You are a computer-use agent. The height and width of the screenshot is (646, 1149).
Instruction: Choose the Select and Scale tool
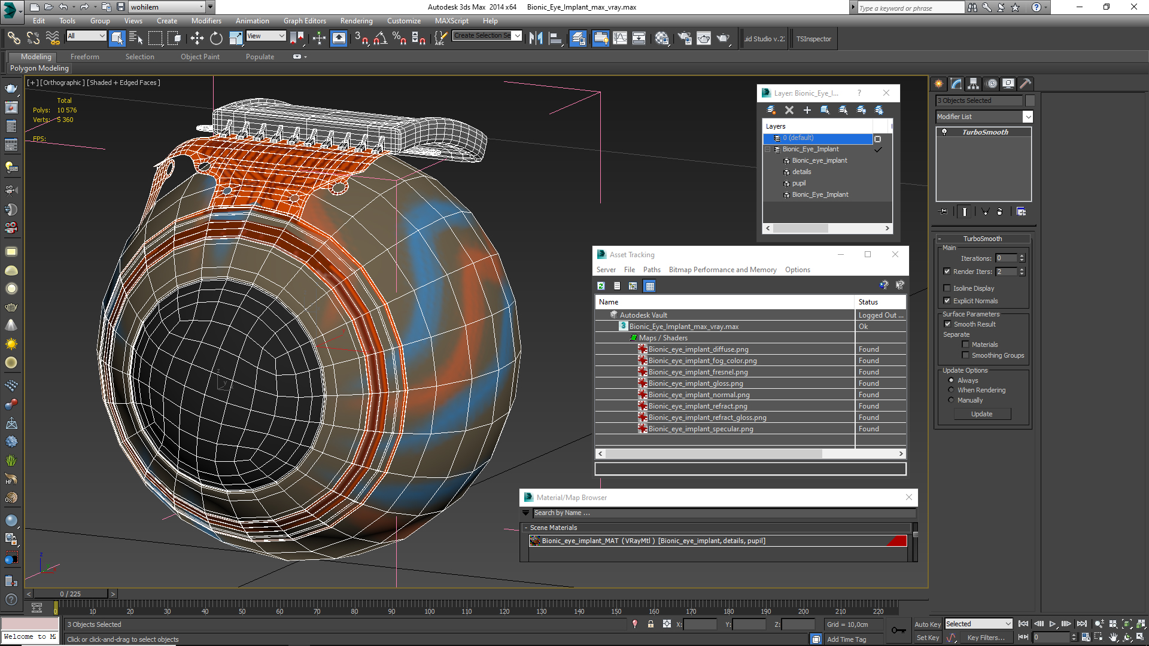click(x=236, y=39)
